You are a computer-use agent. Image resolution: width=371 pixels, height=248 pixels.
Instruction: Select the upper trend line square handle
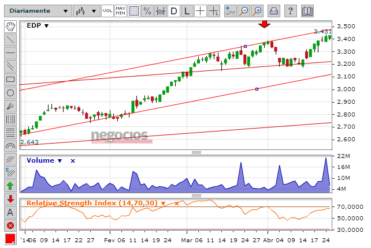(246, 47)
